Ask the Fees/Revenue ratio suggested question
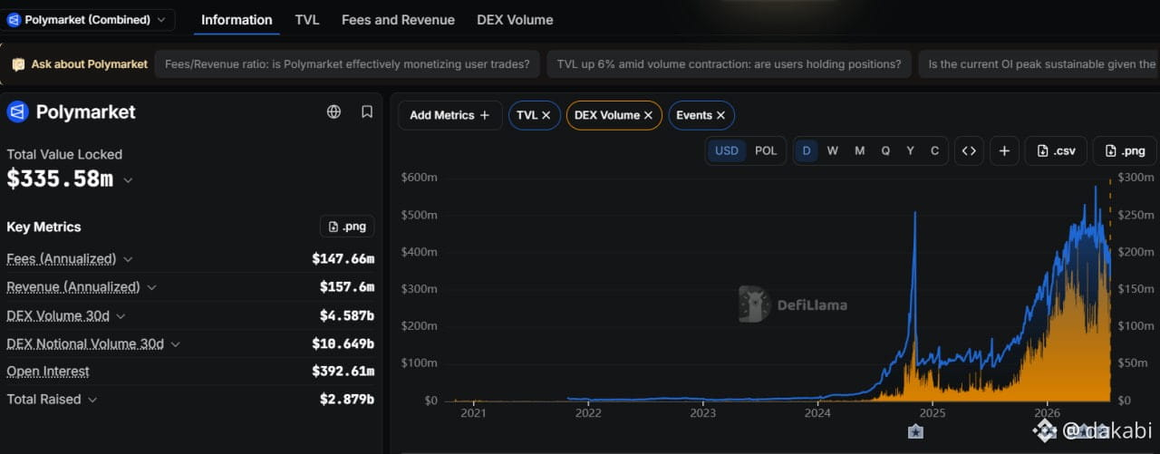 tap(348, 64)
